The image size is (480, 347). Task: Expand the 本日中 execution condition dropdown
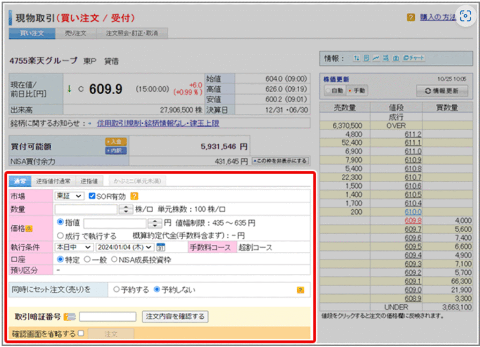pyautogui.click(x=74, y=247)
